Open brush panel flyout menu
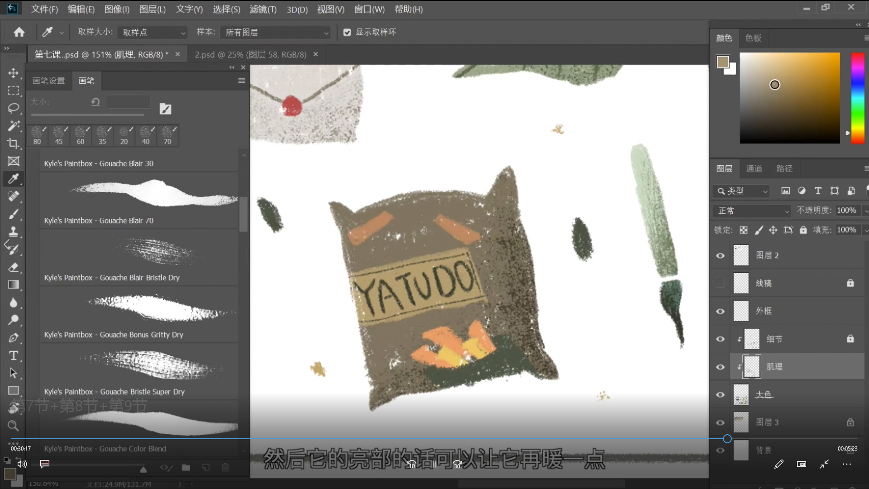 coord(242,81)
